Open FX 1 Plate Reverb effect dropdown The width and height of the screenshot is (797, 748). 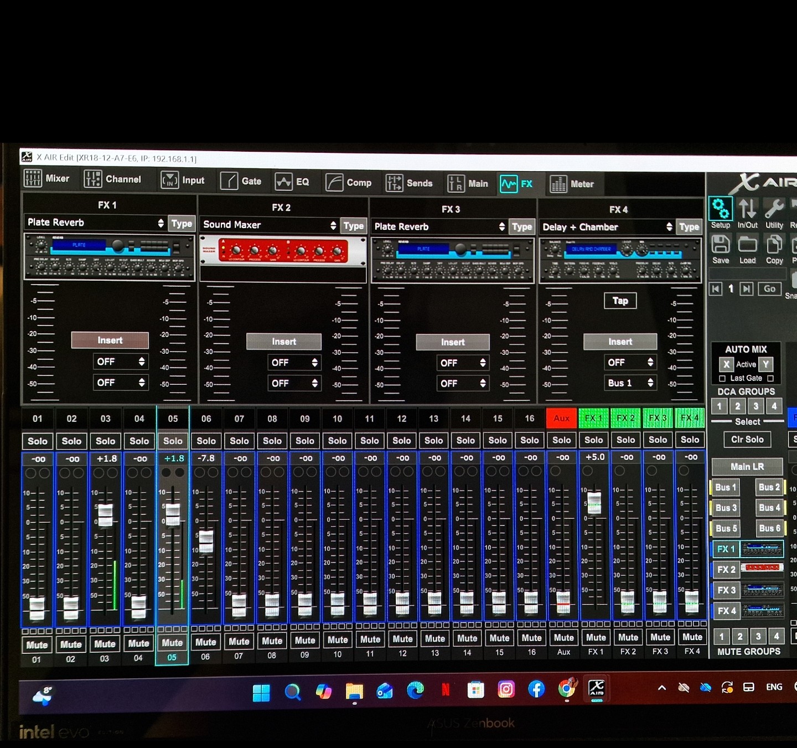click(x=96, y=223)
